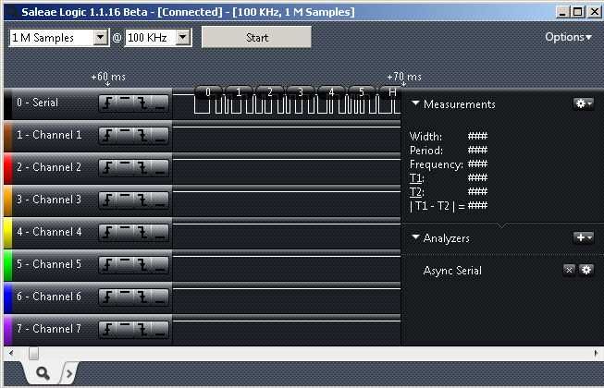Select the 0 - Serial channel label
The width and height of the screenshot is (604, 388).
pos(37,103)
